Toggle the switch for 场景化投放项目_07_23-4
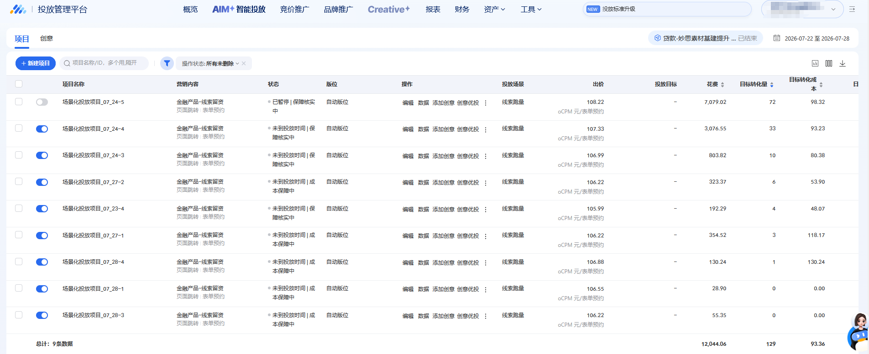 point(42,209)
